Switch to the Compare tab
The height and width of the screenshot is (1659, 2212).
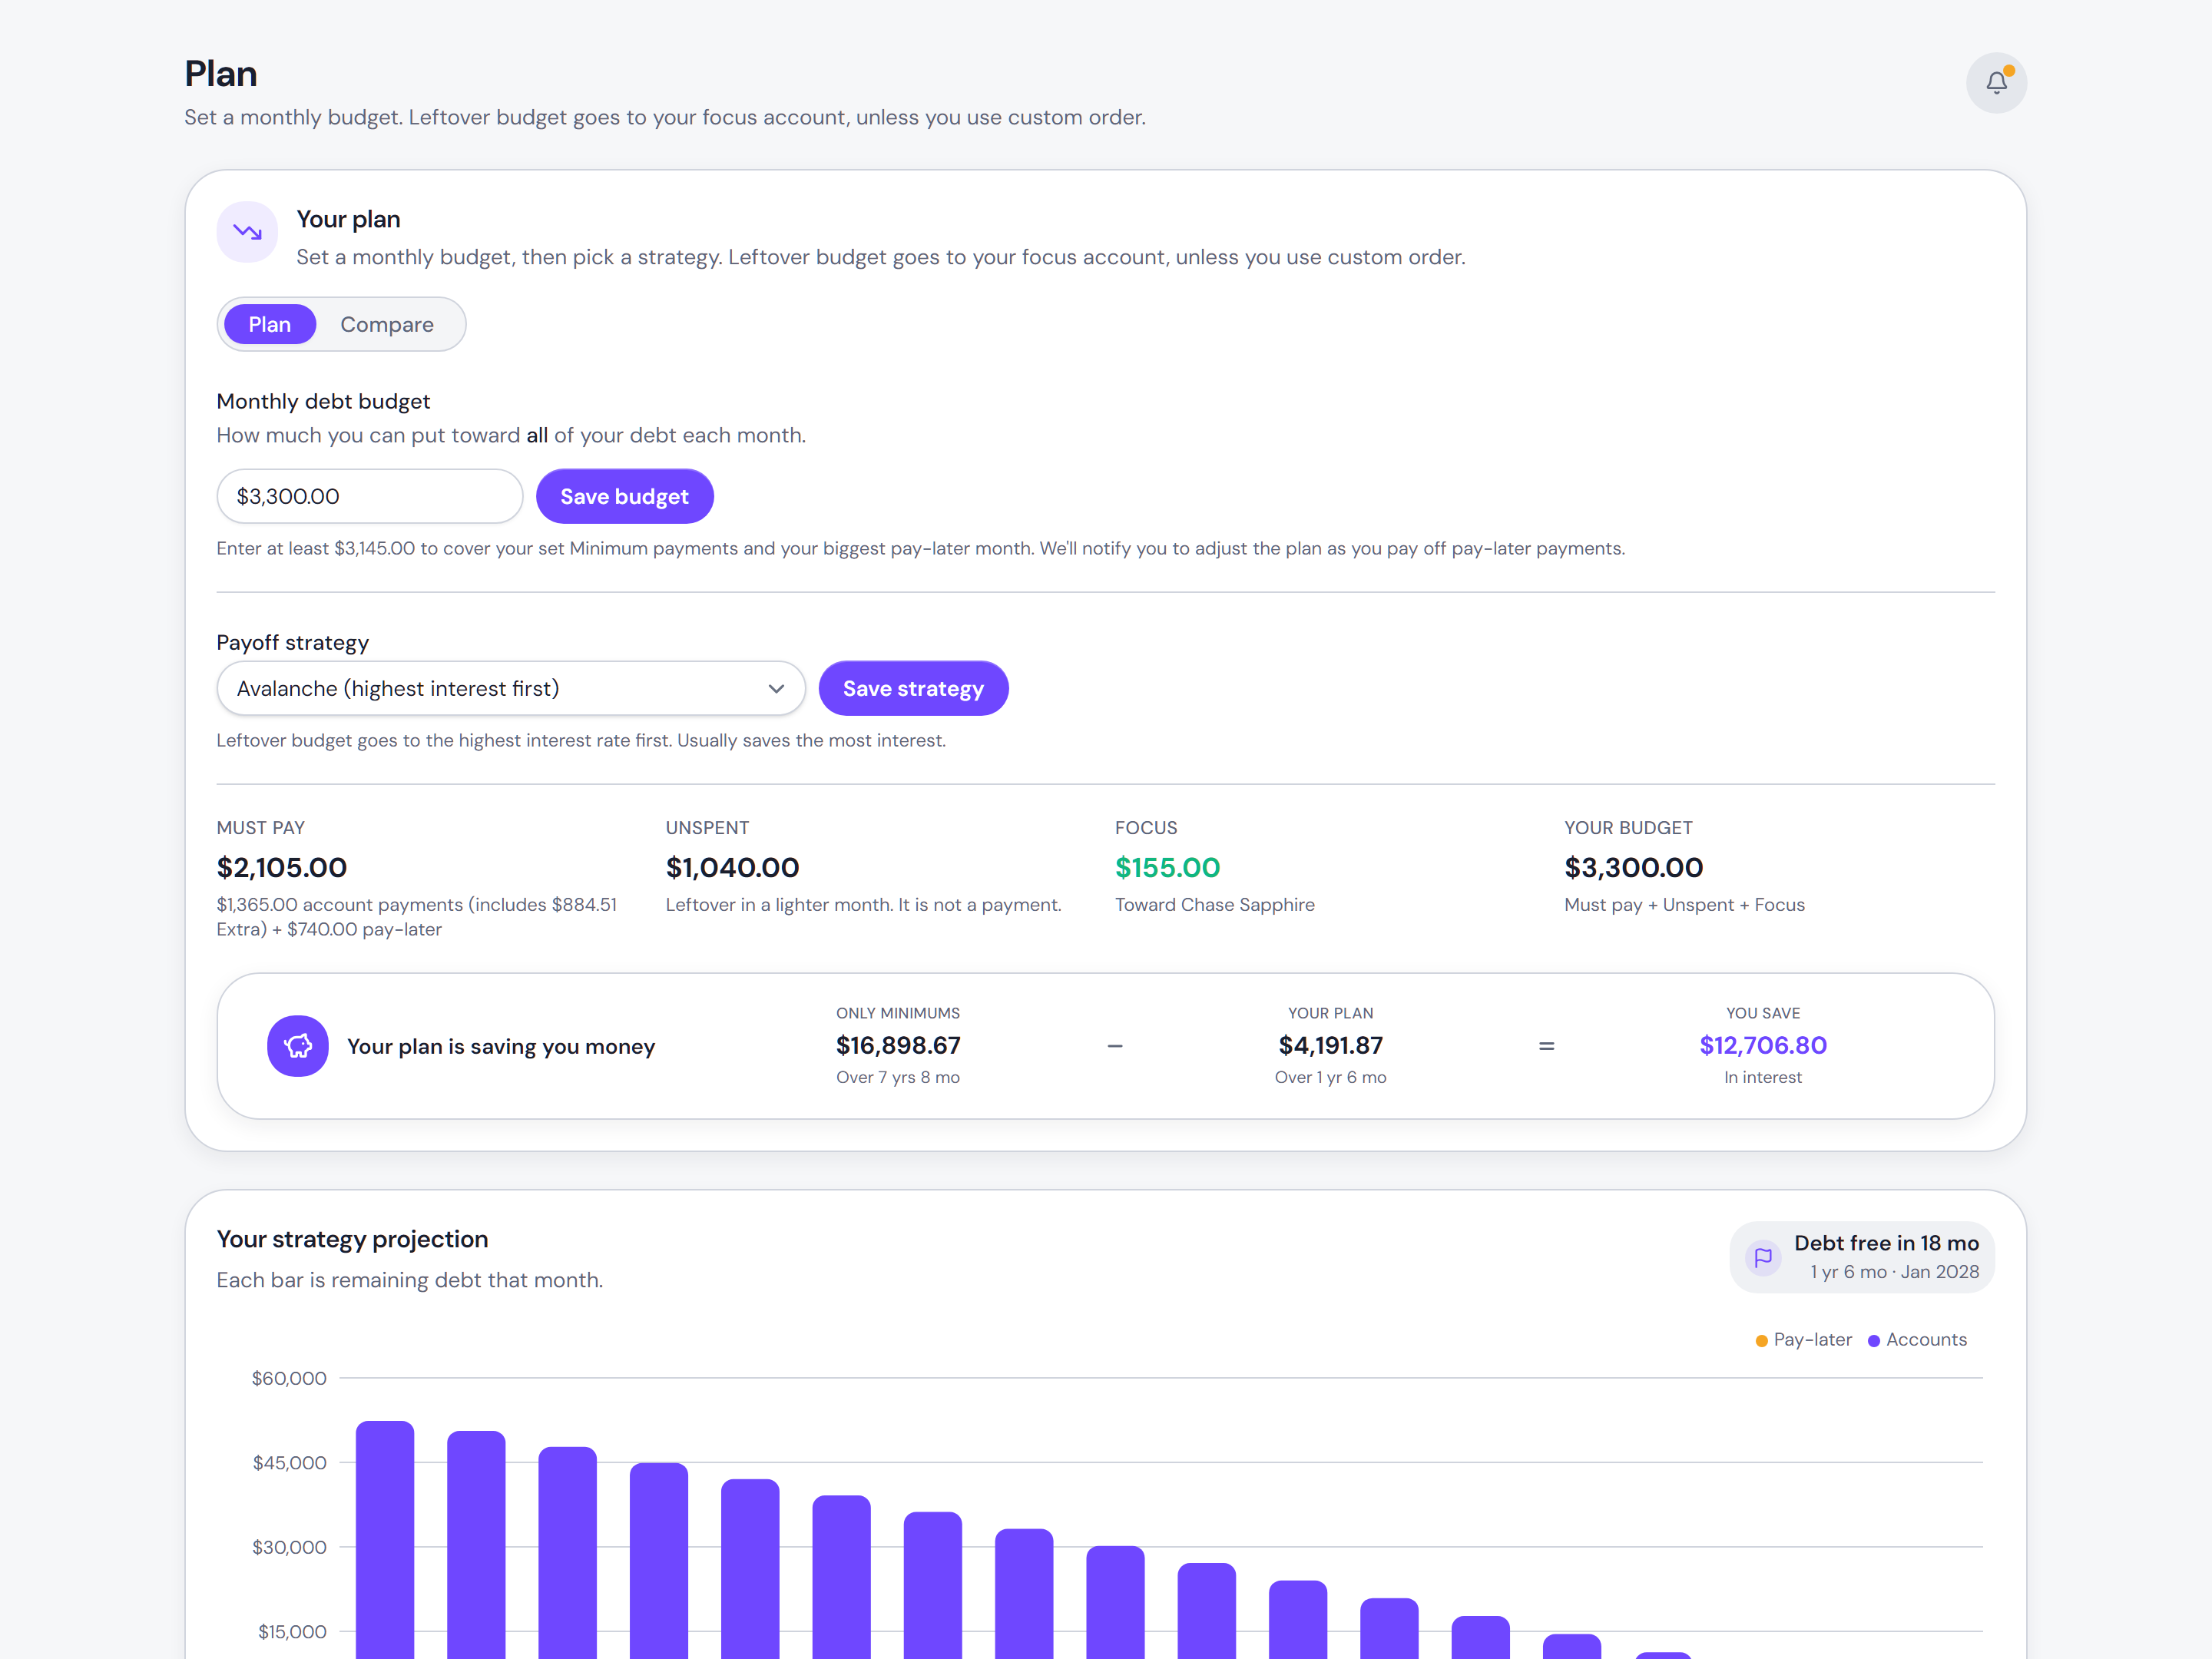(x=387, y=324)
